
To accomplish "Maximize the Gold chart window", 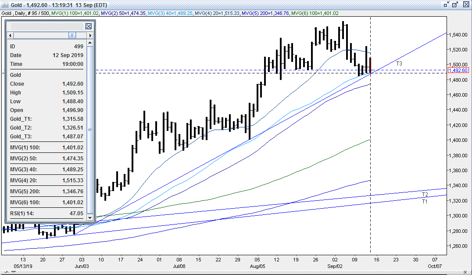I will pyautogui.click(x=455, y=4).
